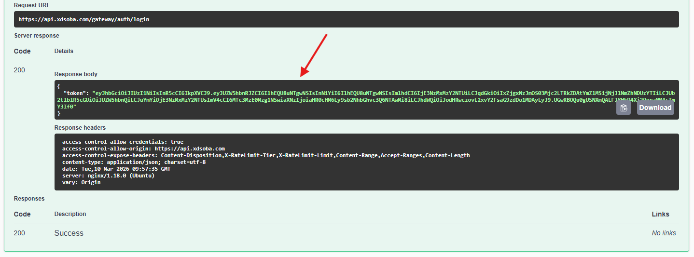Click the 200 code under Server response
694x257 pixels.
coord(19,70)
